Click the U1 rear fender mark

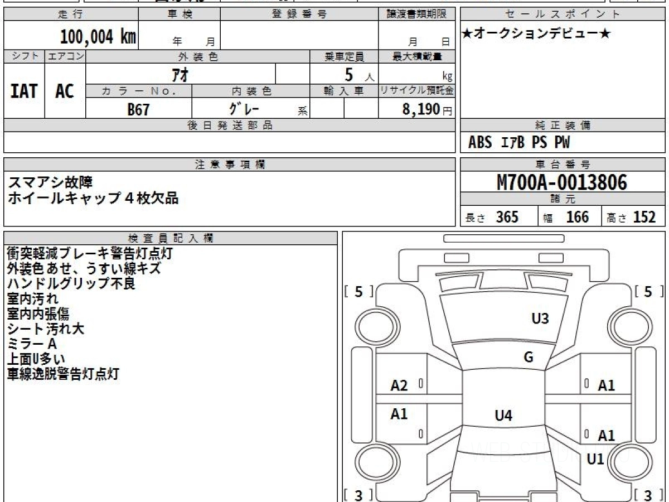595,459
